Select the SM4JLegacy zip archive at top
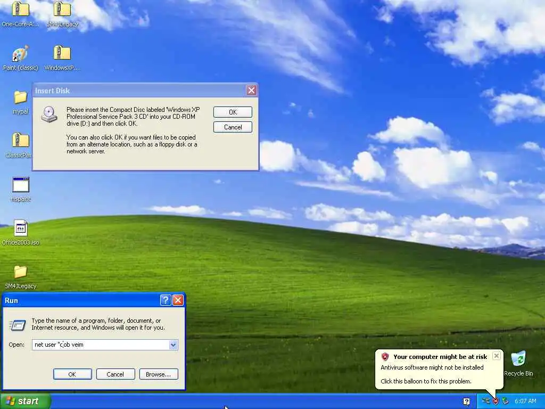Image resolution: width=545 pixels, height=409 pixels. point(62,10)
